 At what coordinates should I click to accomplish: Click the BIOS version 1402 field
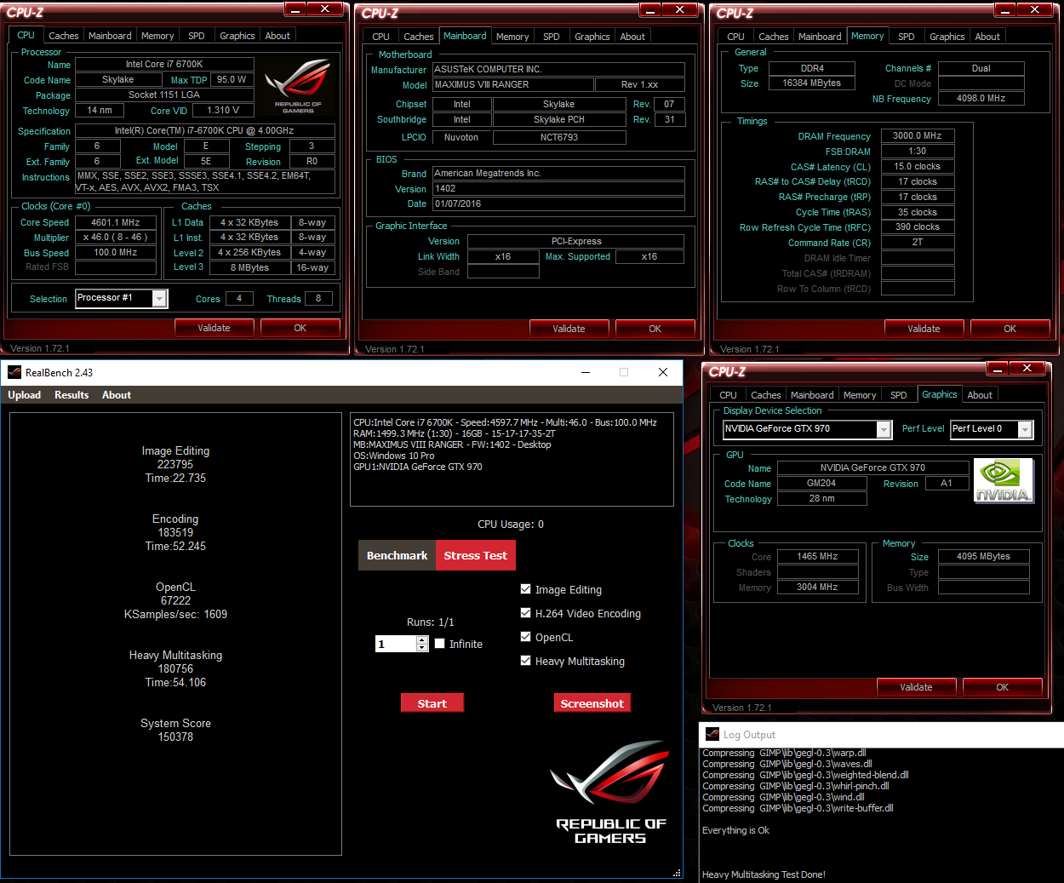(558, 188)
